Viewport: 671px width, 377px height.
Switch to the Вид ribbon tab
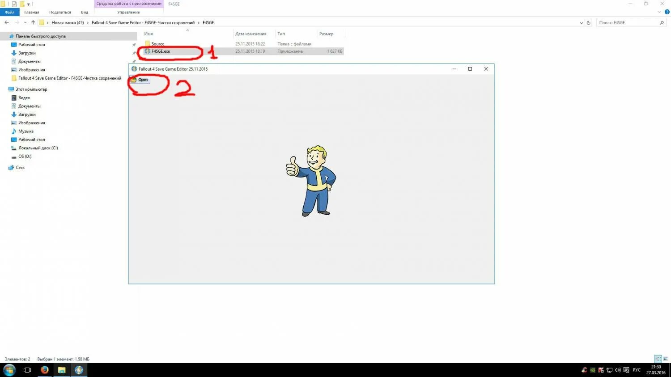(x=85, y=12)
